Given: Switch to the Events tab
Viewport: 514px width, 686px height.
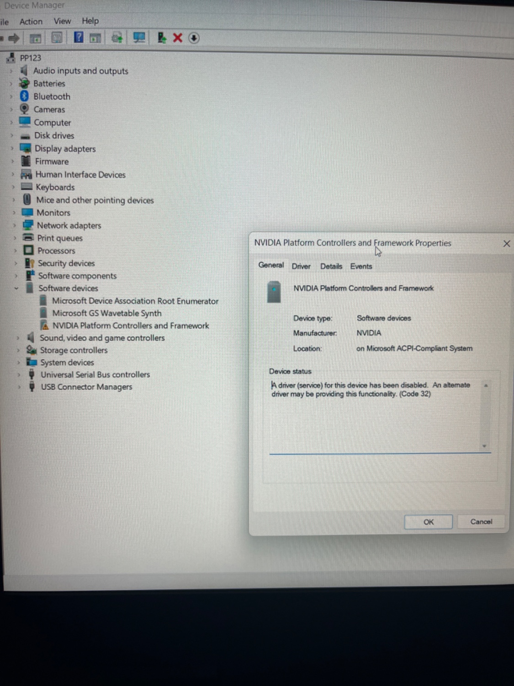Looking at the screenshot, I should click(361, 266).
